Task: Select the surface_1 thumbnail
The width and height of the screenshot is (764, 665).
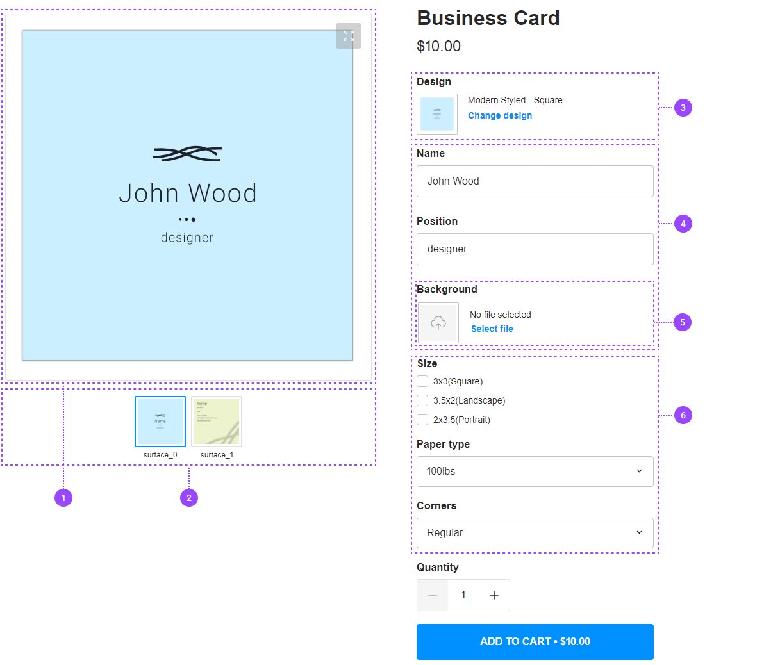Action: (217, 422)
